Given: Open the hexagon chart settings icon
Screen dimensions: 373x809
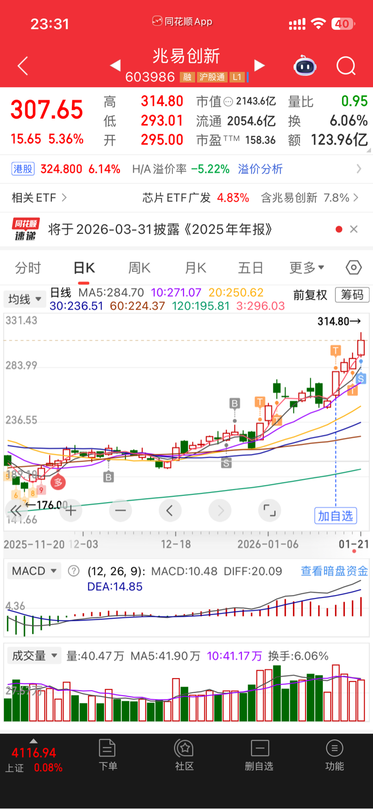Looking at the screenshot, I should tap(354, 267).
